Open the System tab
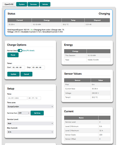 click(x=22, y=4)
